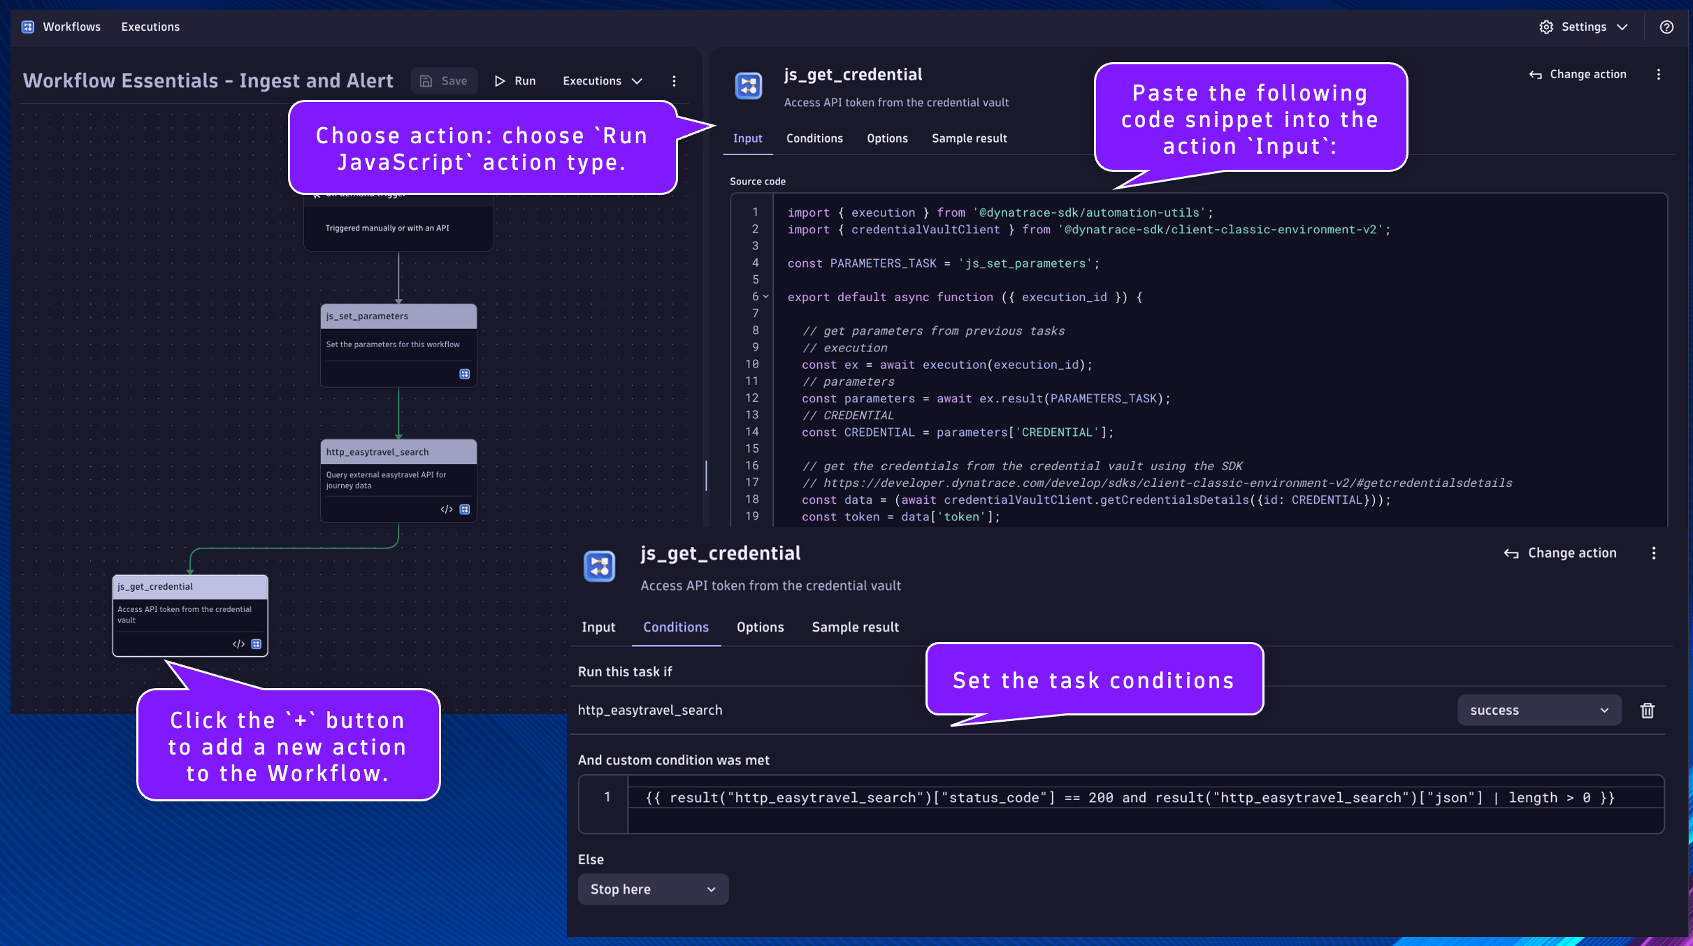Switch to the upper Input tab

[747, 138]
